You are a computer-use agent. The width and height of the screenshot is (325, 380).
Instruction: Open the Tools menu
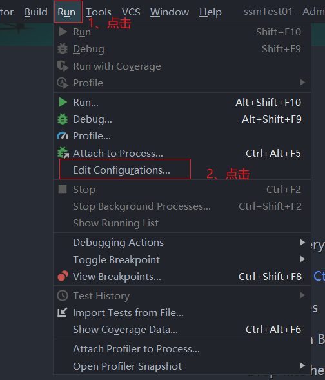point(99,12)
